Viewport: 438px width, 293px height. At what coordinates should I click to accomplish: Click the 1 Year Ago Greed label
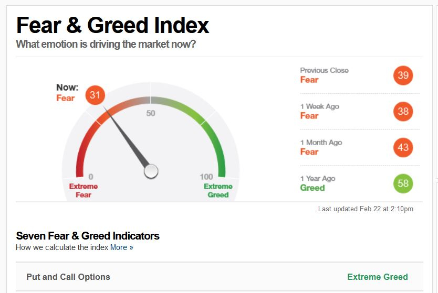312,188
